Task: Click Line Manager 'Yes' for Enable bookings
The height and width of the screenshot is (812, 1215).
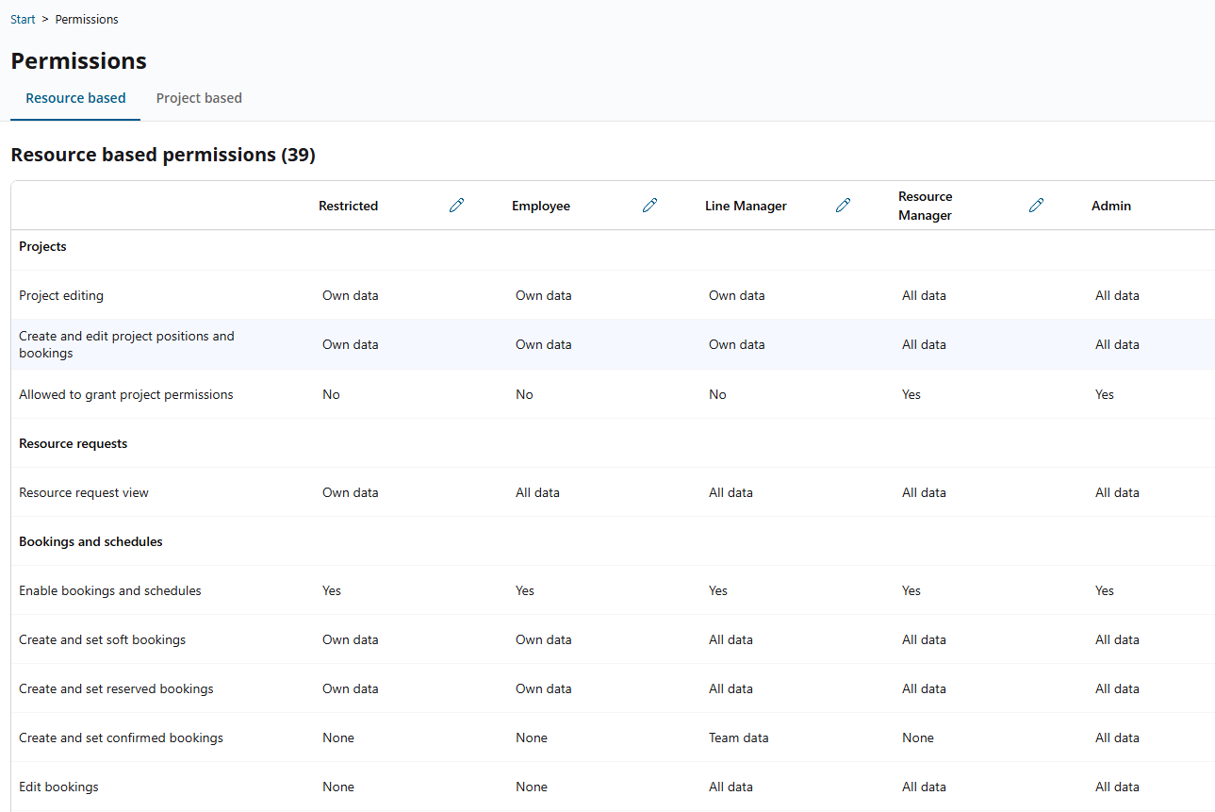Action: click(718, 590)
